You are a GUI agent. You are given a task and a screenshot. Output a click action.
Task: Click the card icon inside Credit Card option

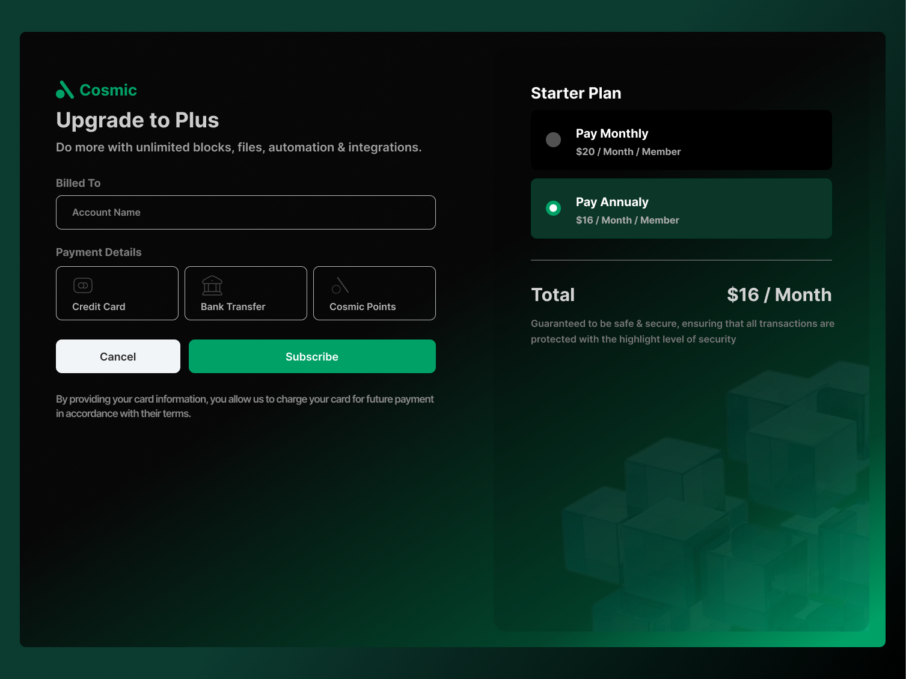(x=82, y=285)
